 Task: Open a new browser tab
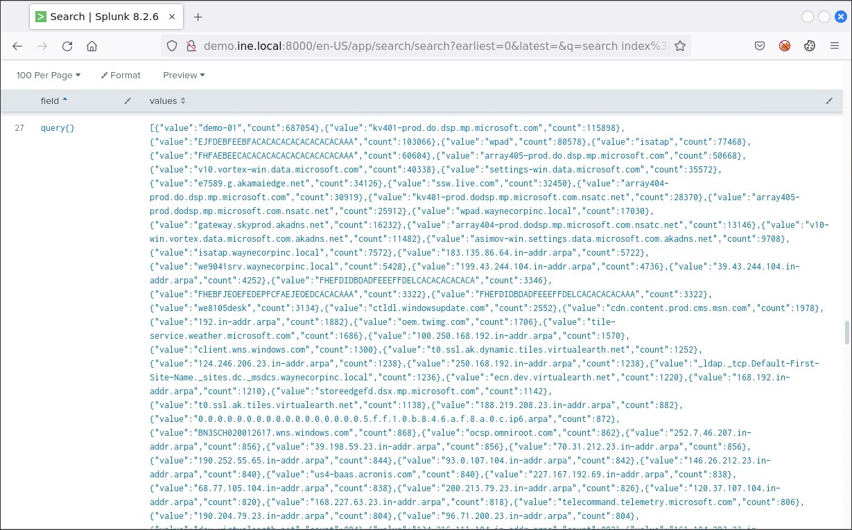pyautogui.click(x=198, y=17)
